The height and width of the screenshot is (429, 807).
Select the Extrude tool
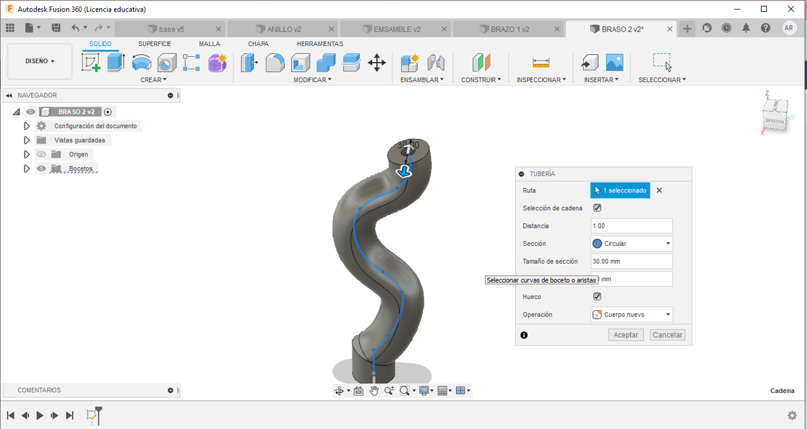click(x=116, y=62)
